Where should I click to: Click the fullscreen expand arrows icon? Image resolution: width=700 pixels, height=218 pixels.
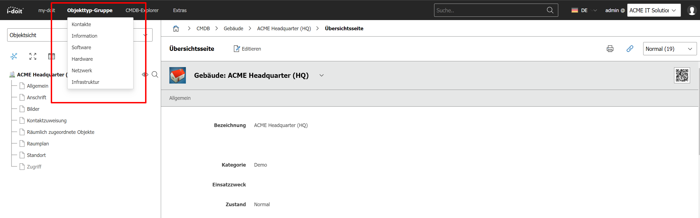[33, 56]
